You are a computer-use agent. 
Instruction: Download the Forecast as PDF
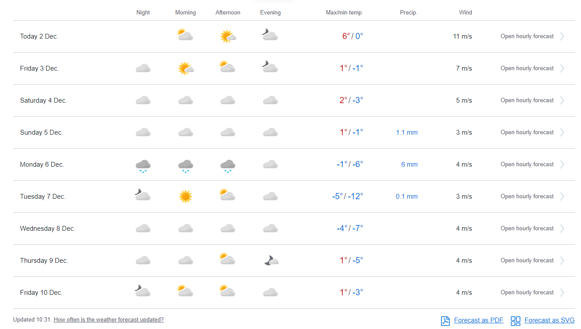pos(478,320)
